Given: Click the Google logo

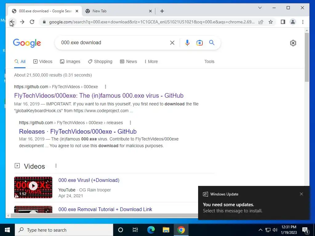Looking at the screenshot, I should click(27, 43).
